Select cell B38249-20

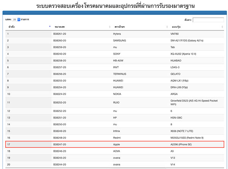[x=60, y=131]
